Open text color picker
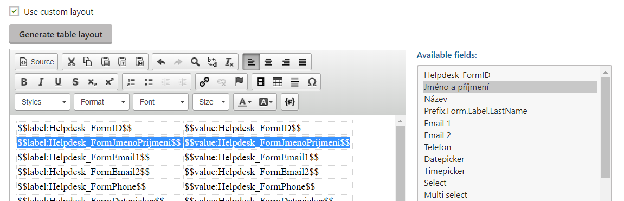This screenshot has height=201, width=624. pyautogui.click(x=245, y=102)
